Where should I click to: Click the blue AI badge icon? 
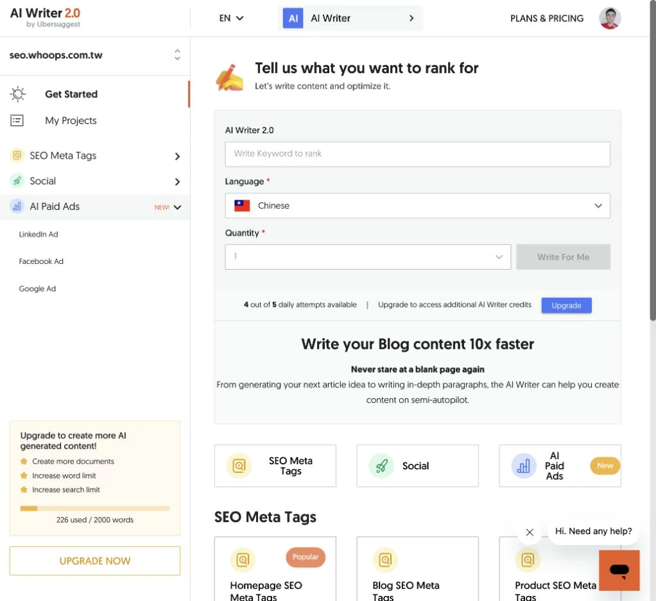pyautogui.click(x=293, y=19)
